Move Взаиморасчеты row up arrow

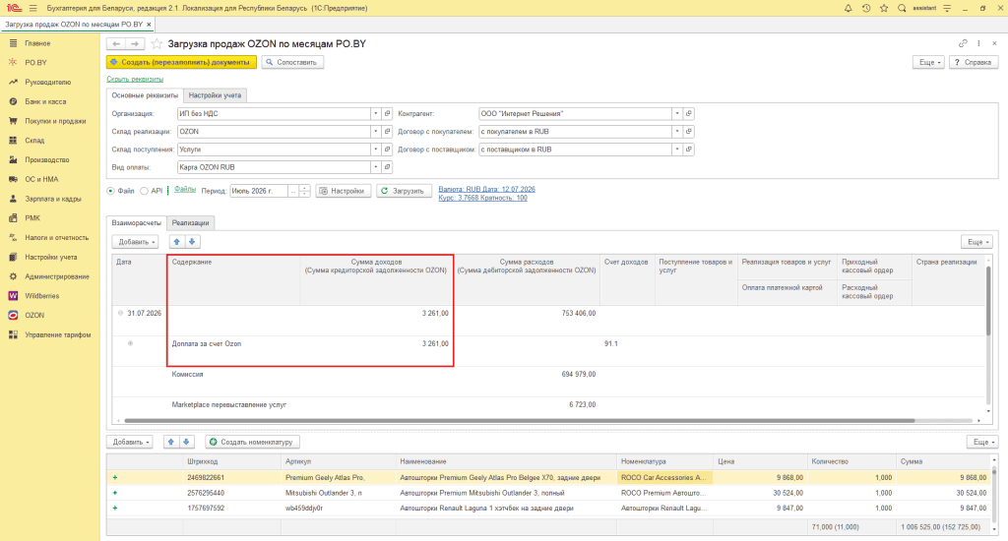[x=177, y=242]
